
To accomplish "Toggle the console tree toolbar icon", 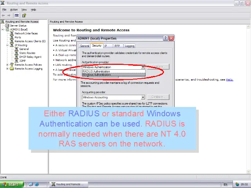I will pos(16,16).
